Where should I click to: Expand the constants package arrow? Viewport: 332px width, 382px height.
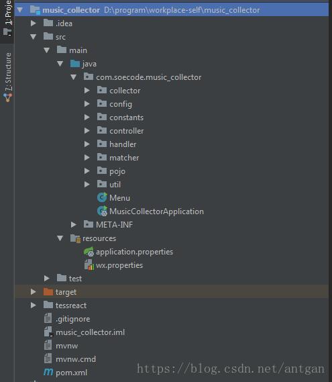coord(87,117)
